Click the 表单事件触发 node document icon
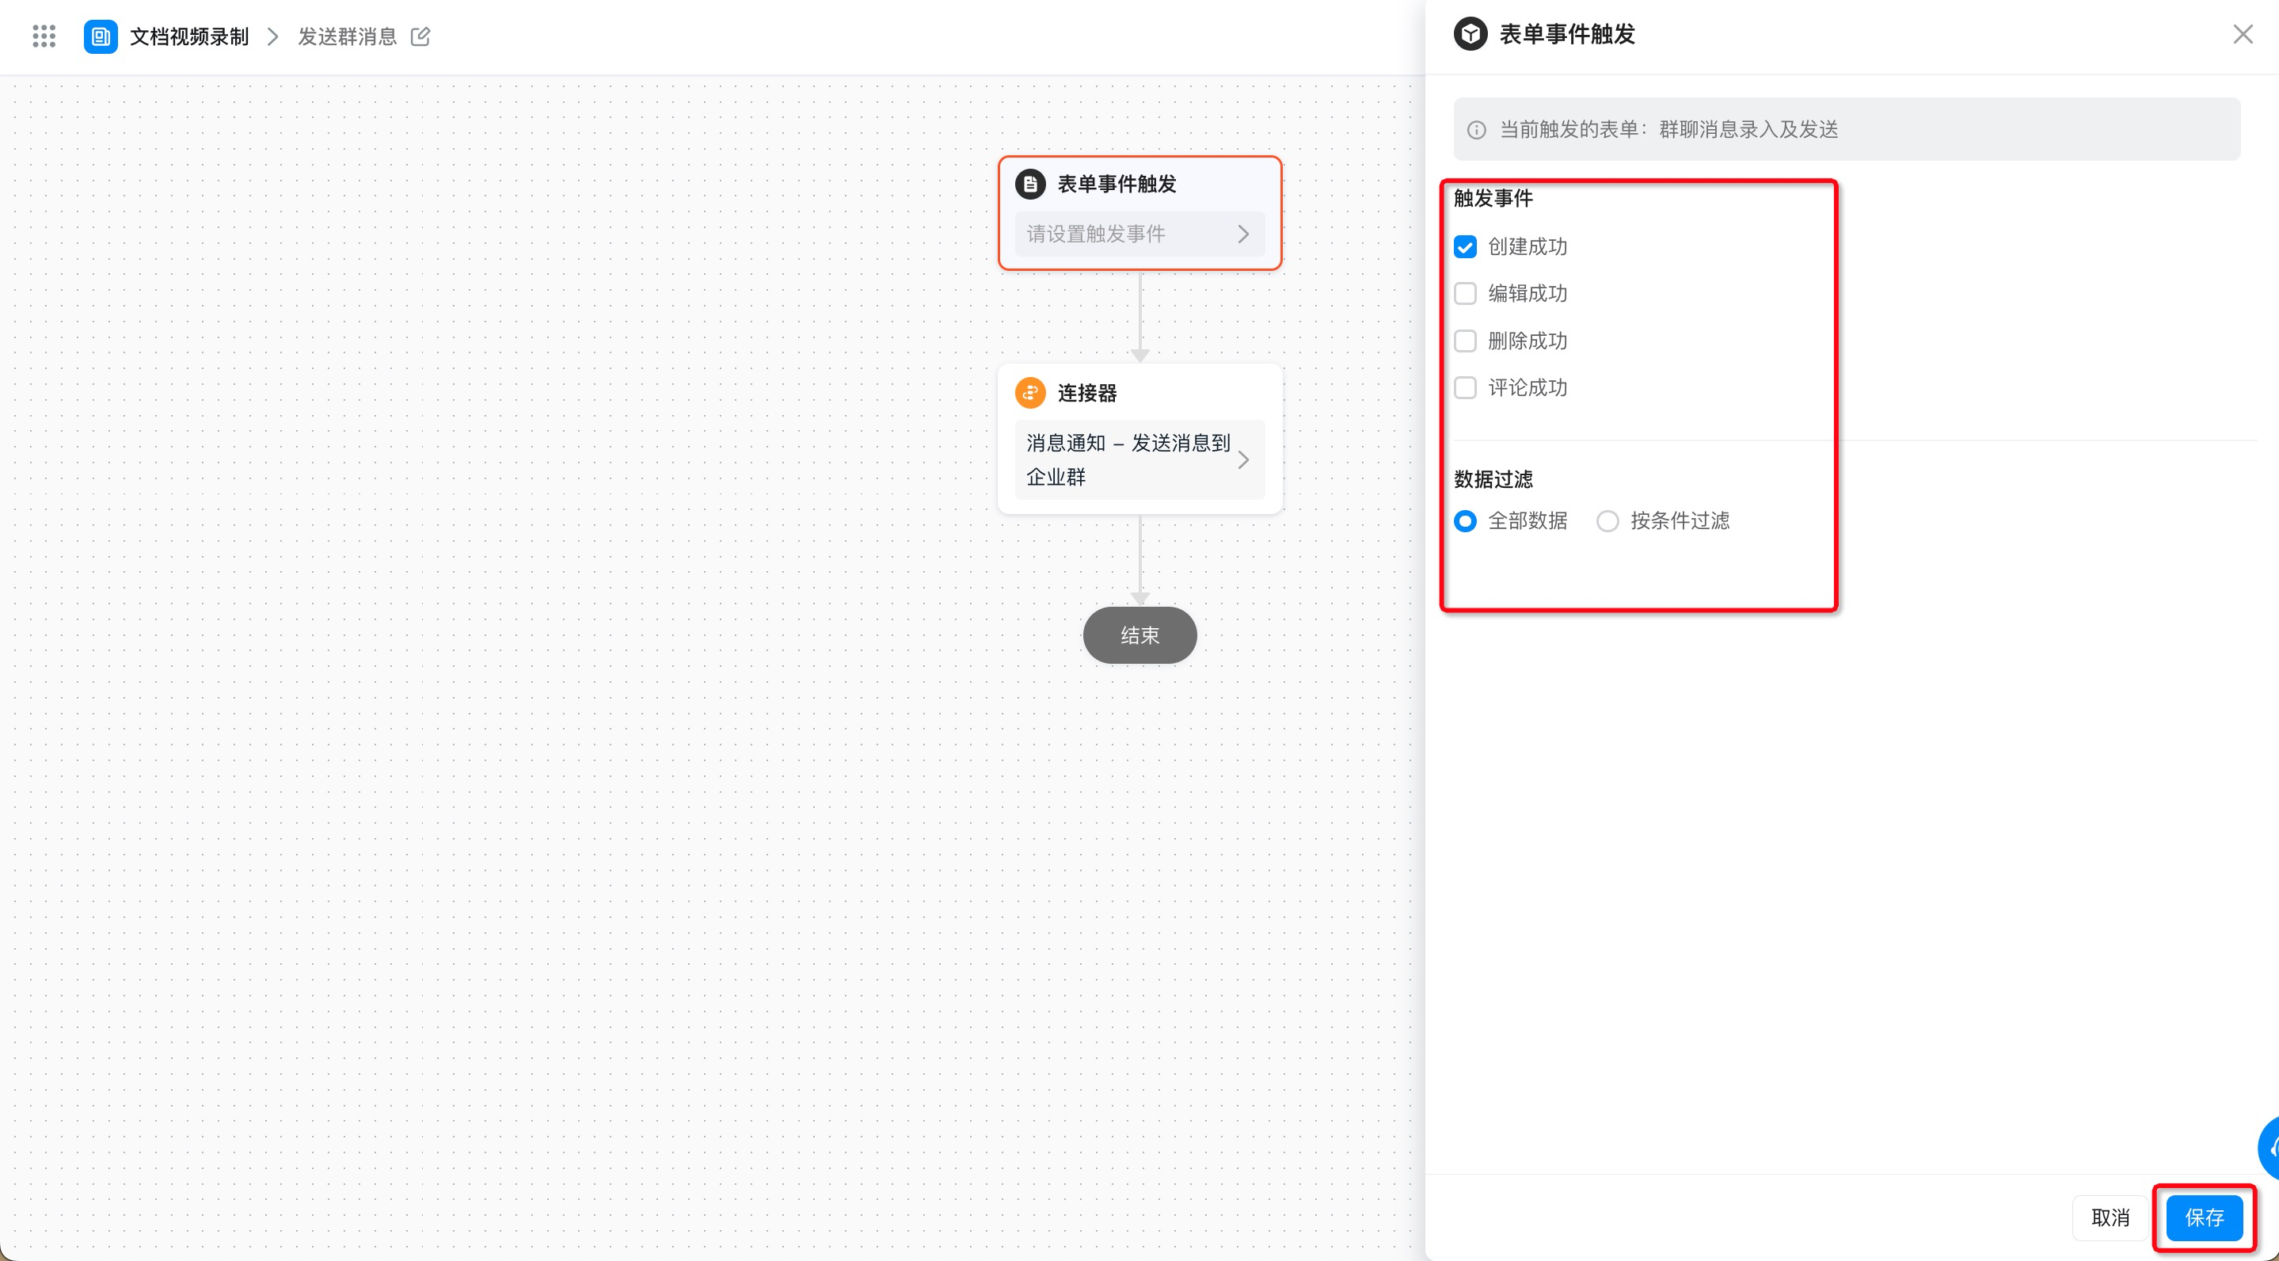The width and height of the screenshot is (2279, 1261). (x=1029, y=184)
